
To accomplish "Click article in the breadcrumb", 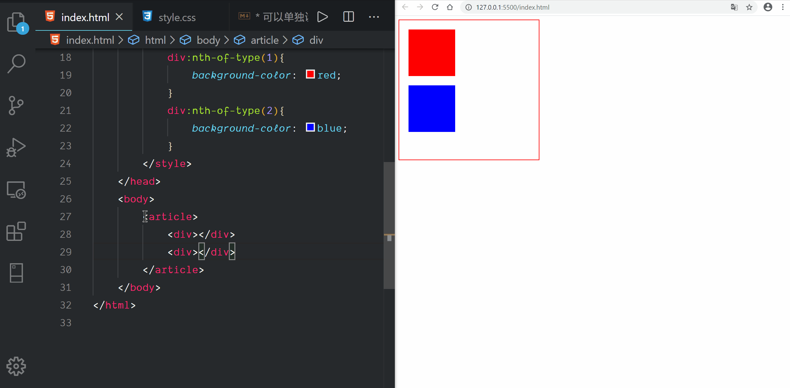I will pos(265,40).
